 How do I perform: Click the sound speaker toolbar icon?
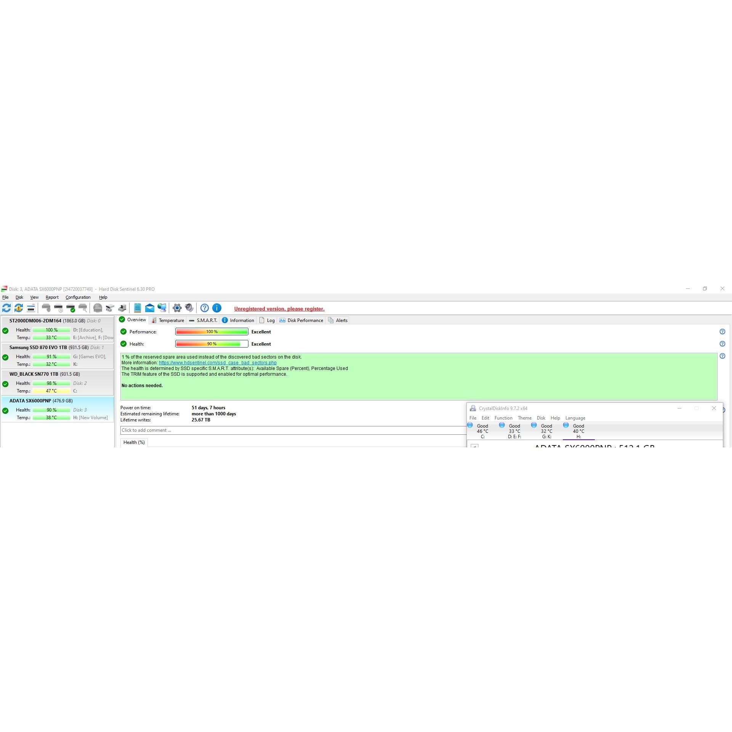pyautogui.click(x=189, y=308)
